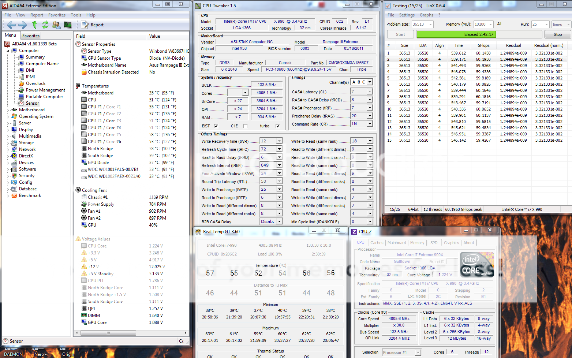
Task: Click the AIDA64 users toolbar icon
Action: coord(56,25)
